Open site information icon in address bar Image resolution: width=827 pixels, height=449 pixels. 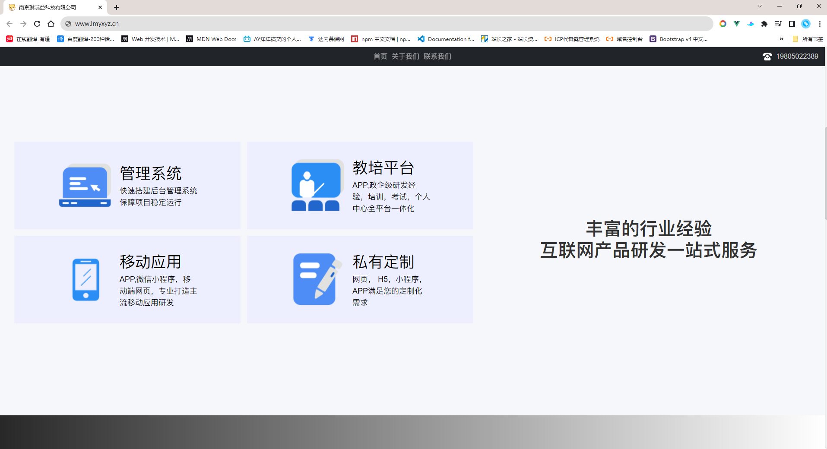pyautogui.click(x=68, y=24)
